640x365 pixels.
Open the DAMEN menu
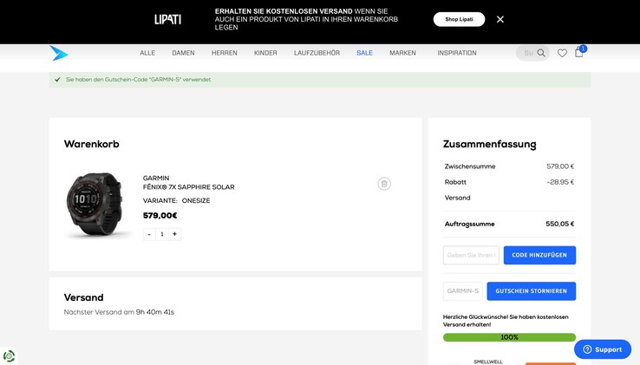coord(183,53)
